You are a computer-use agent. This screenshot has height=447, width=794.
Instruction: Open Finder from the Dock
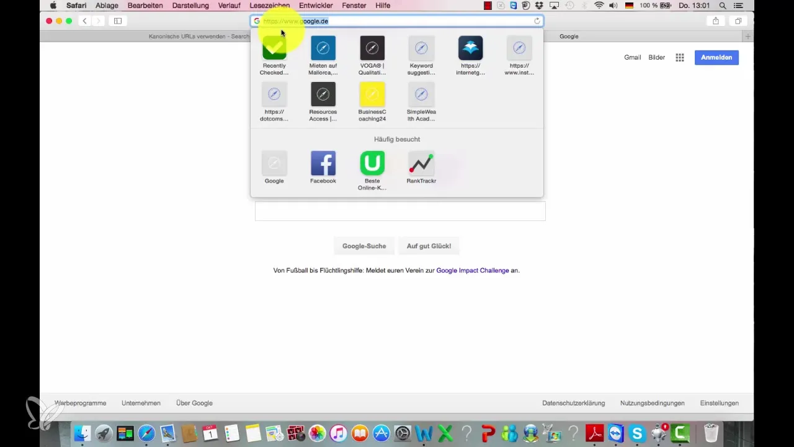click(83, 433)
